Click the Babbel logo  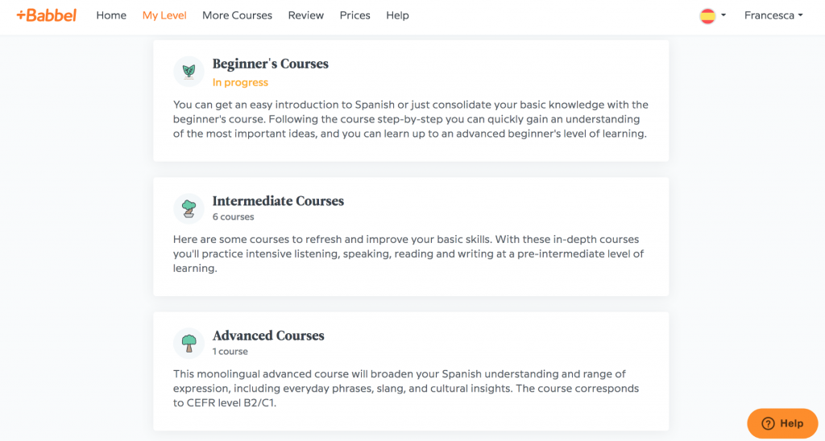coord(47,15)
